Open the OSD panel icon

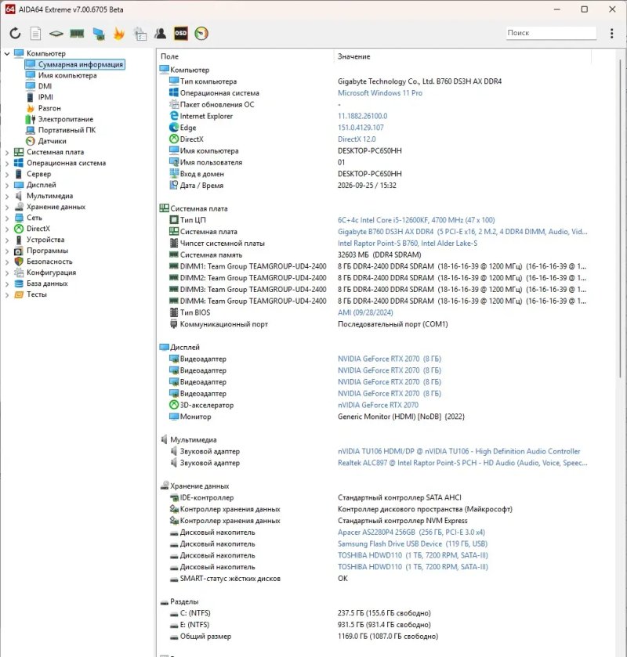(181, 34)
